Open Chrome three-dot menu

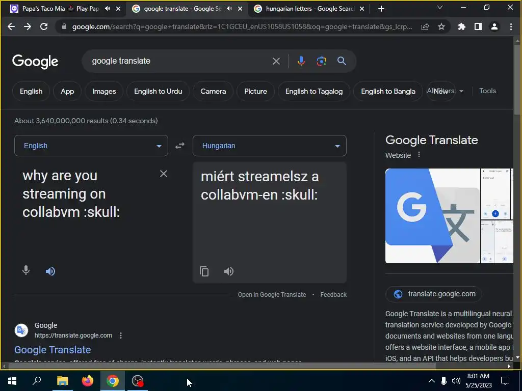pyautogui.click(x=511, y=26)
